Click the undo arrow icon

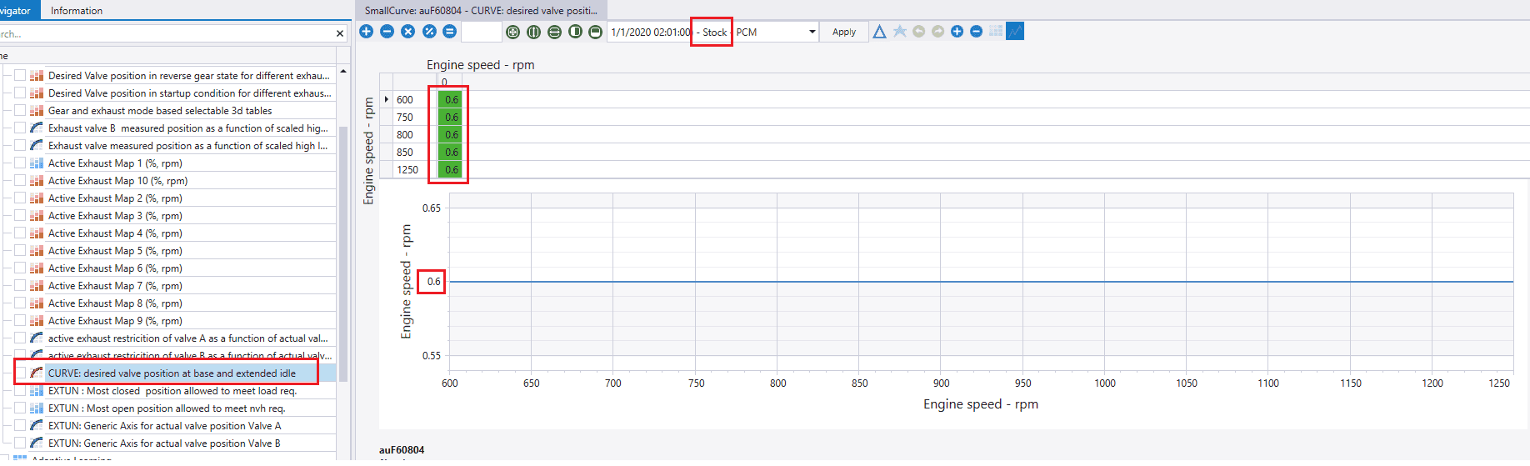point(918,31)
